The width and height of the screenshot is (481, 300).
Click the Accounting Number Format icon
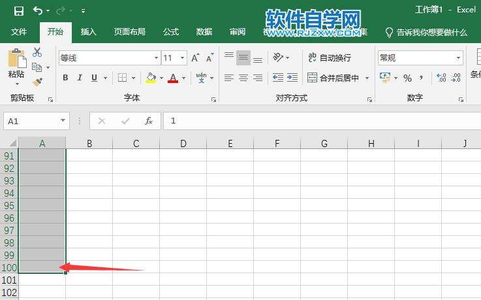point(385,78)
